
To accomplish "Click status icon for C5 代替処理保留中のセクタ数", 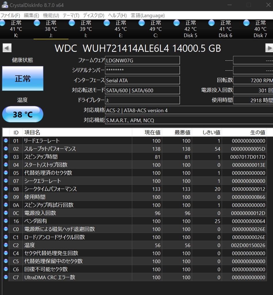I will pos(6,261).
